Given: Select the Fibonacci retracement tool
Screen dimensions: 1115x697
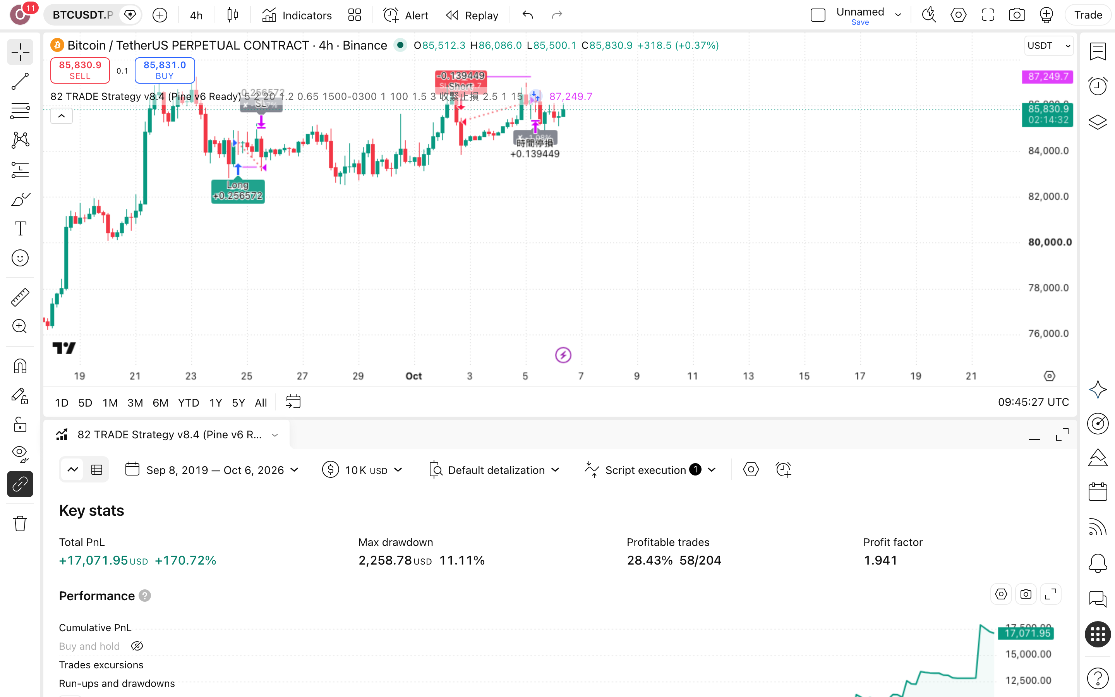Looking at the screenshot, I should coord(20,111).
